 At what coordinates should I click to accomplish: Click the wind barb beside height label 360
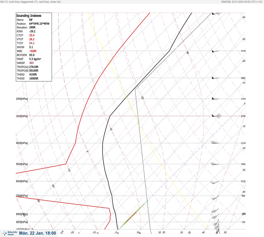(216, 78)
